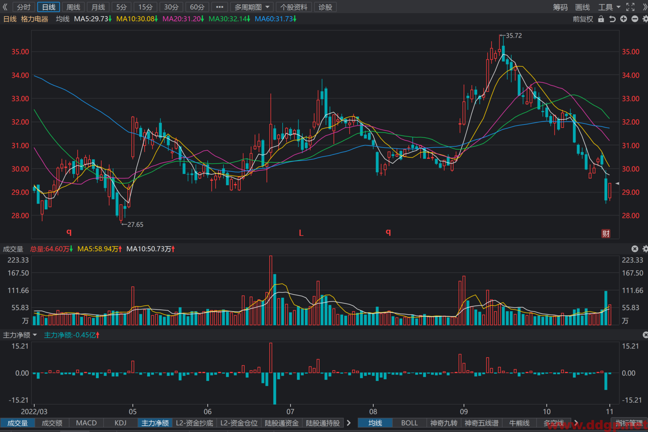Open 诊股 stock diagnosis
Viewport: 648px width, 432px height.
(325, 7)
